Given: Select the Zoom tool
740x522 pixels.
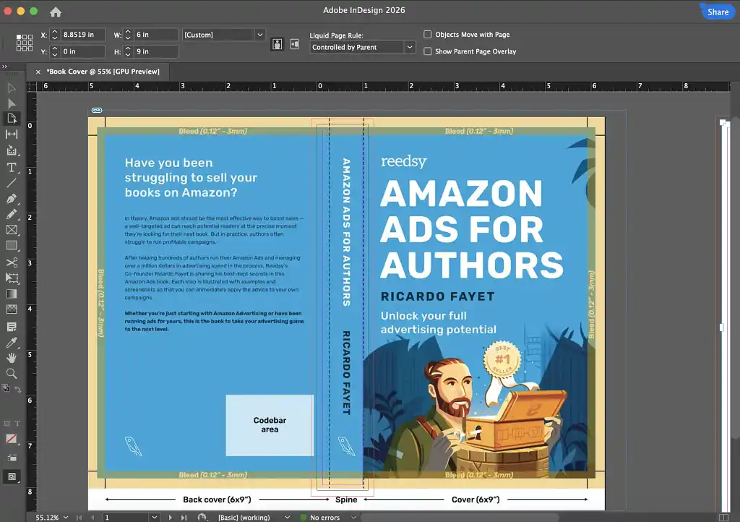Looking at the screenshot, I should [x=12, y=374].
